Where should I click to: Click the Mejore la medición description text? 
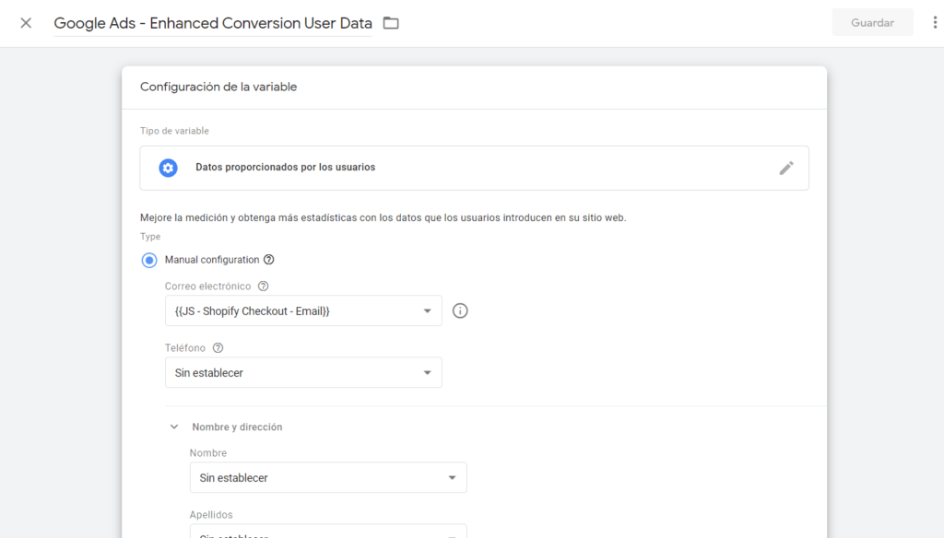383,217
